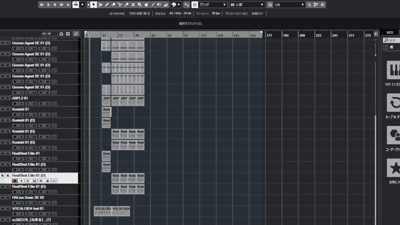Viewport: 400px width, 225px height.
Task: Select the Draw pencil tool
Action: pos(107,4)
